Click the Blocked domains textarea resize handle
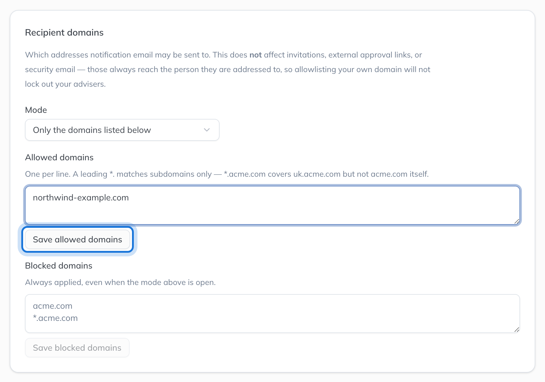This screenshot has width=545, height=382. click(x=517, y=330)
